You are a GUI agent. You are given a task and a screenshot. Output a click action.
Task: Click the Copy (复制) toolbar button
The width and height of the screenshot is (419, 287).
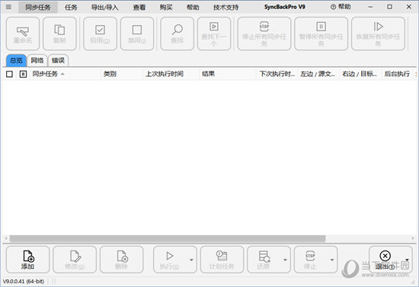pos(59,34)
